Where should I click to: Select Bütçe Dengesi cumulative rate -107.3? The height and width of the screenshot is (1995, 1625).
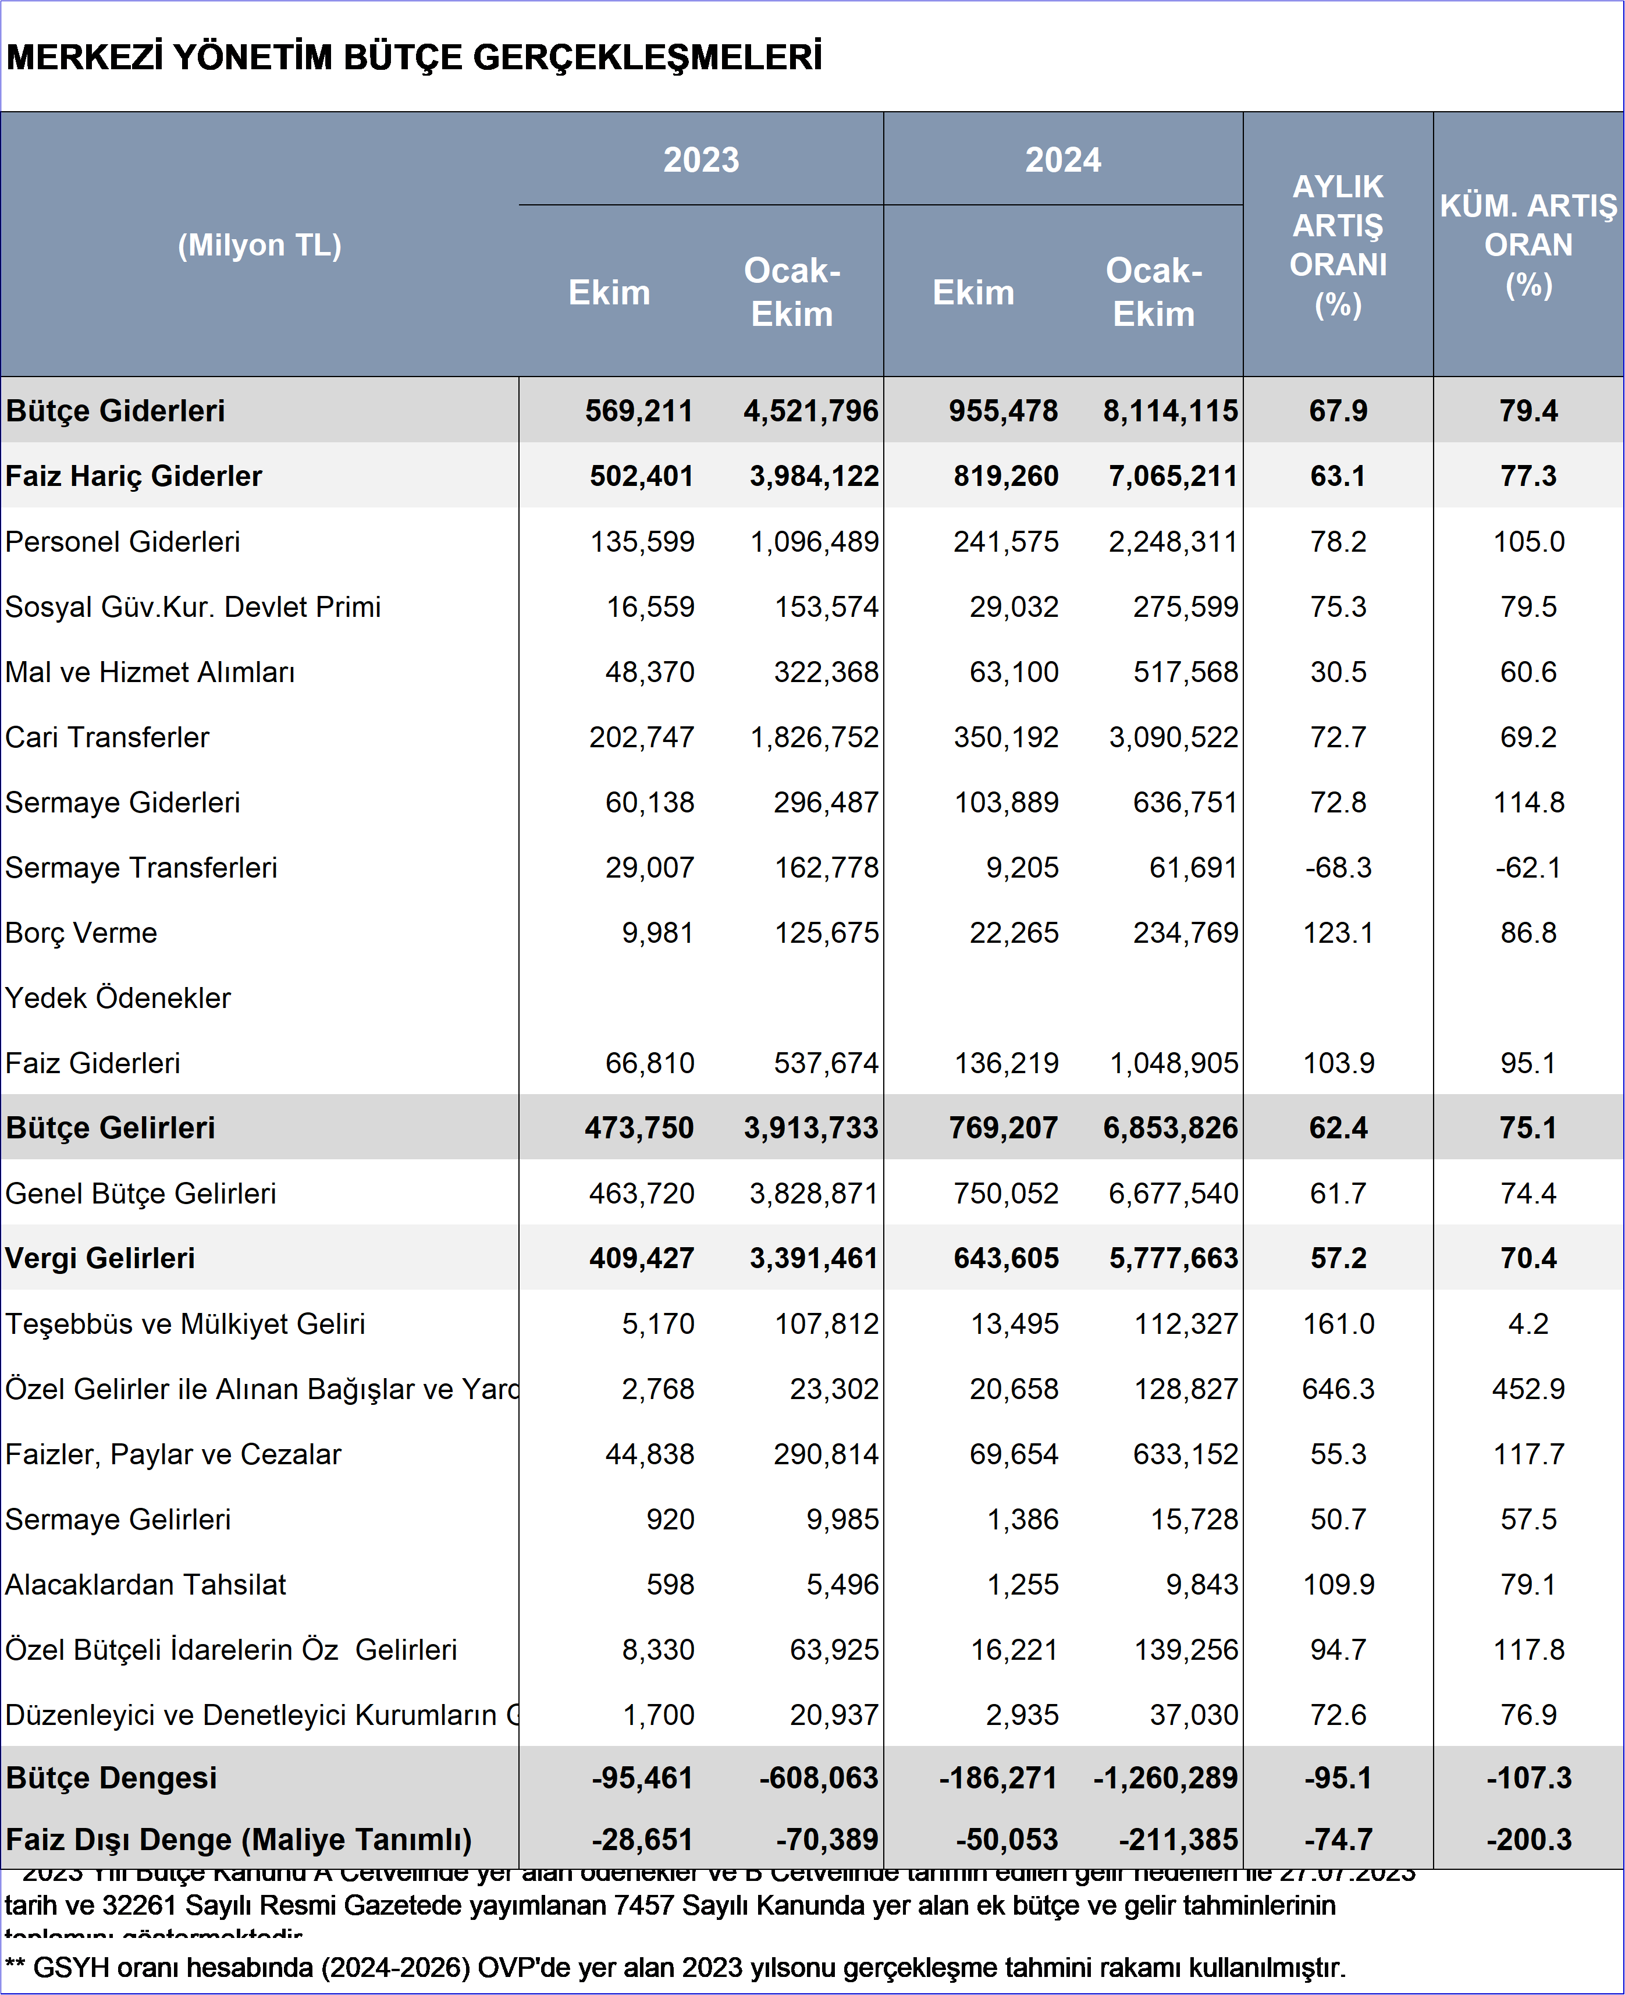click(1528, 1777)
